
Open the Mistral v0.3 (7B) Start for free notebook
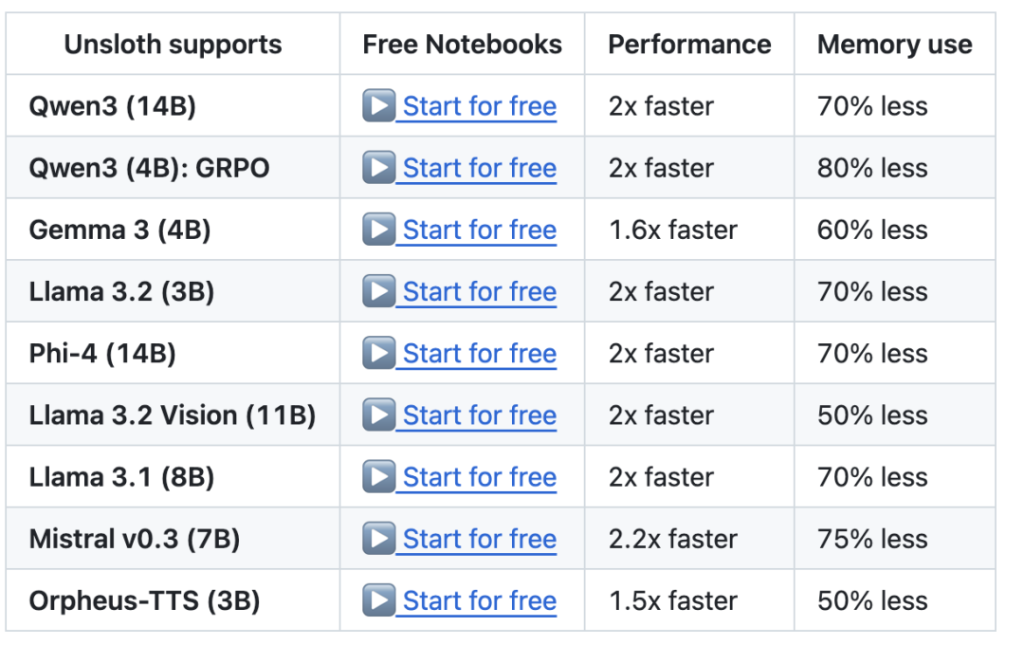coord(479,539)
